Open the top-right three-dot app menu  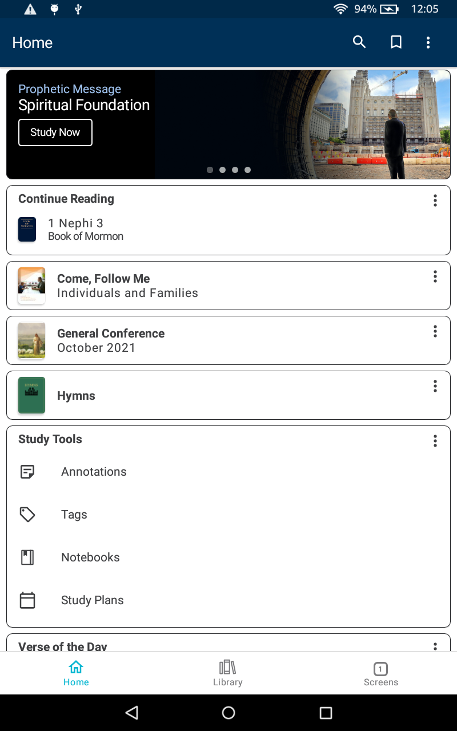(x=428, y=42)
